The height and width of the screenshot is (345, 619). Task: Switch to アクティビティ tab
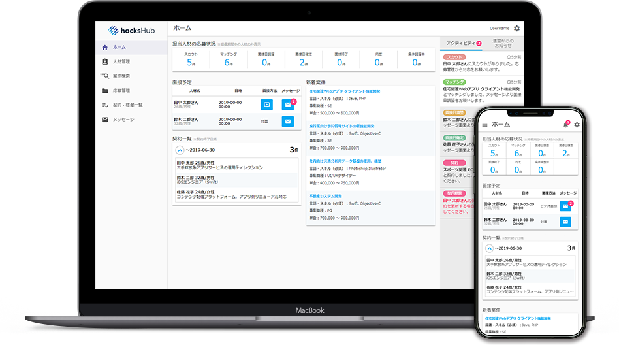(x=461, y=43)
